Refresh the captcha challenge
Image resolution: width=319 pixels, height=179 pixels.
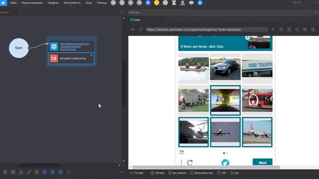[190, 163]
